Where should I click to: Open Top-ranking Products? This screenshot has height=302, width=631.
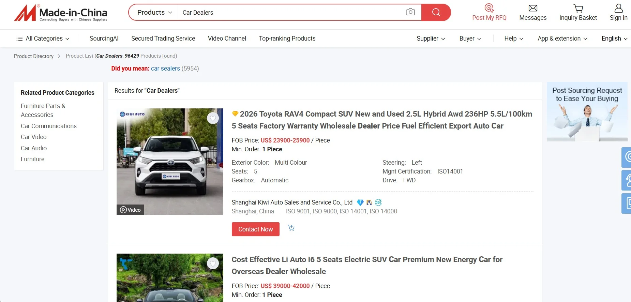coord(287,39)
